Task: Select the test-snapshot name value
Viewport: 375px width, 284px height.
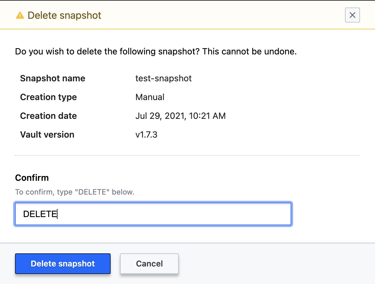Action: tap(163, 78)
